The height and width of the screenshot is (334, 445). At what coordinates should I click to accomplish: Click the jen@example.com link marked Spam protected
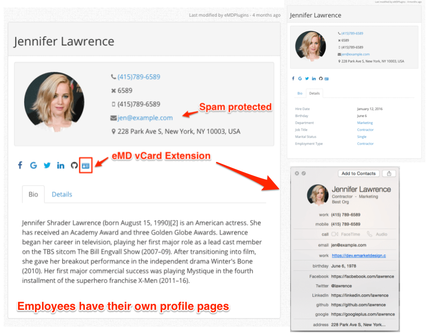click(x=145, y=118)
